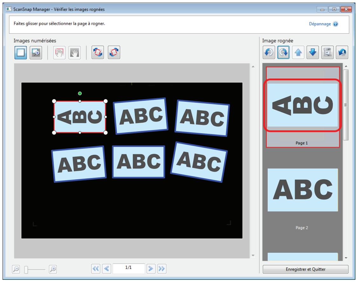This screenshot has height=282, width=357.
Task: Rotate cropped image left by 90 degrees
Action: click(269, 52)
